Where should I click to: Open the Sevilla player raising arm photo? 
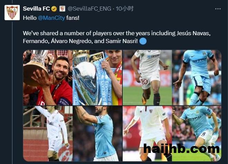coord(48,134)
